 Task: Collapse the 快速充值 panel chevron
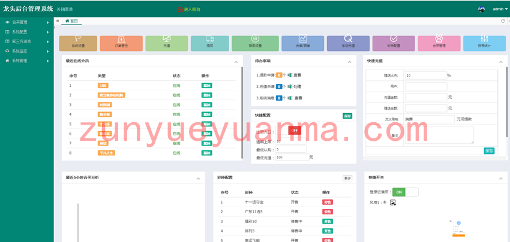coord(501,61)
